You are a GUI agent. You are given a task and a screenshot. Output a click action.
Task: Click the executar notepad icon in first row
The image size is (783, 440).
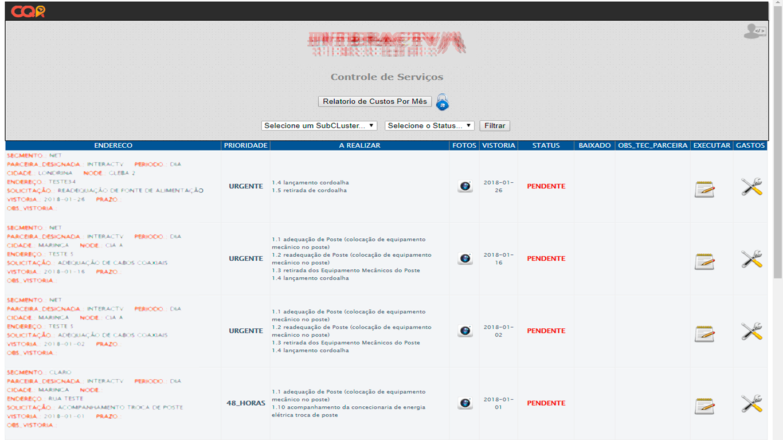point(704,189)
